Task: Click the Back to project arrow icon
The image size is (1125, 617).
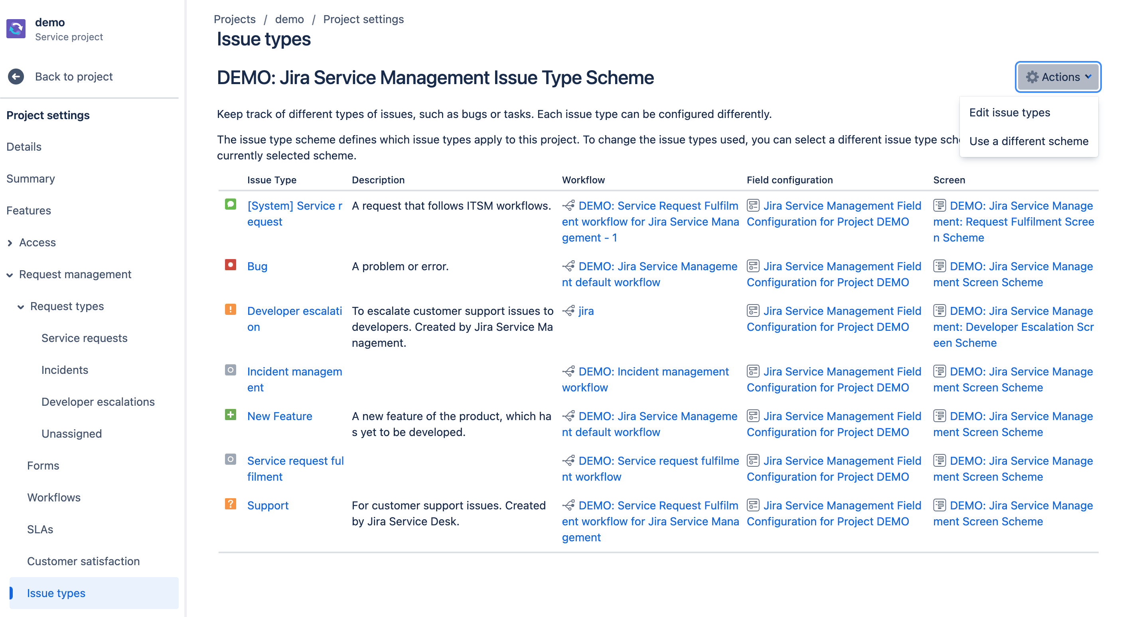Action: coord(16,77)
